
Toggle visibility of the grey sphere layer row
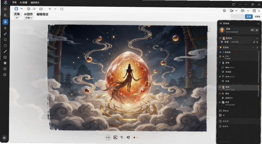tap(220, 102)
